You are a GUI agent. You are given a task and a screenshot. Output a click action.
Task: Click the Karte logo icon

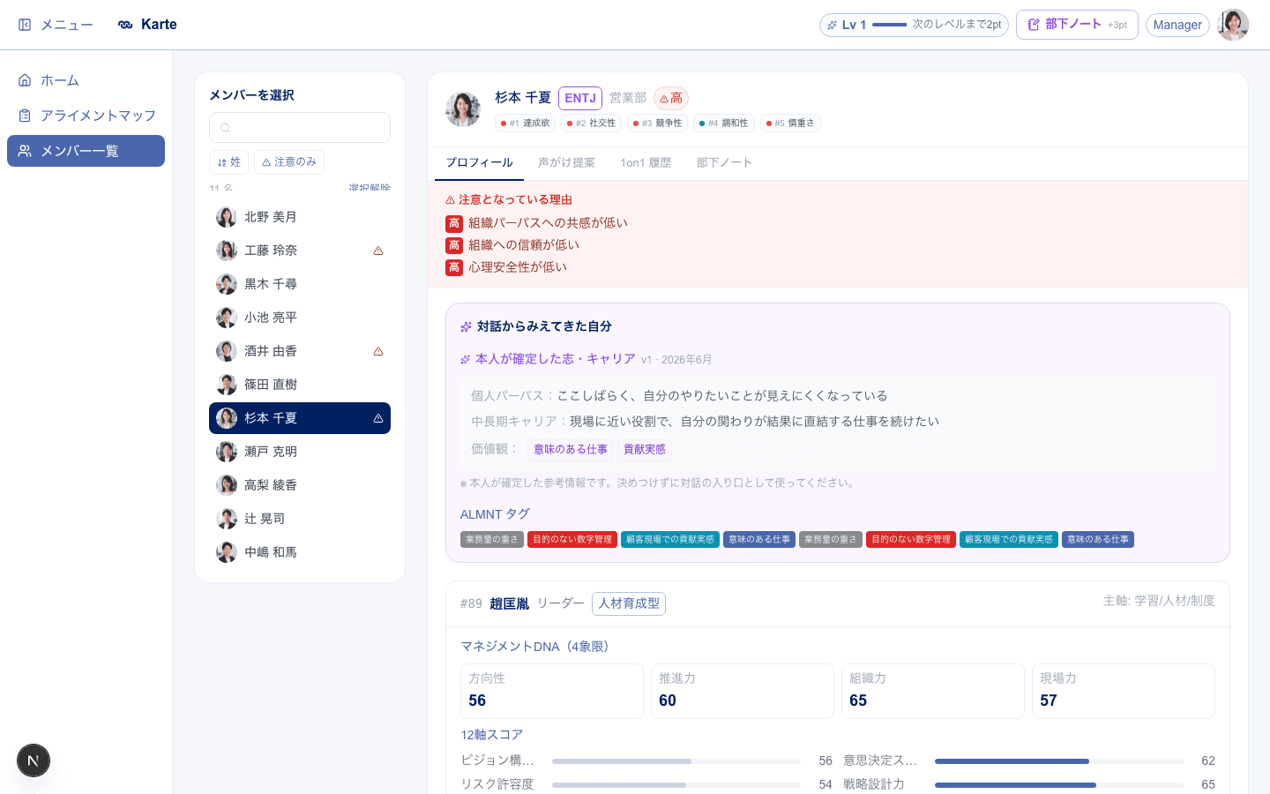[x=125, y=25]
